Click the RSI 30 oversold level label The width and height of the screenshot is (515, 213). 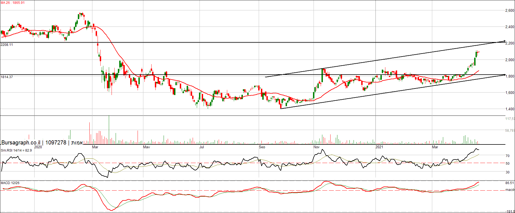pyautogui.click(x=508, y=172)
